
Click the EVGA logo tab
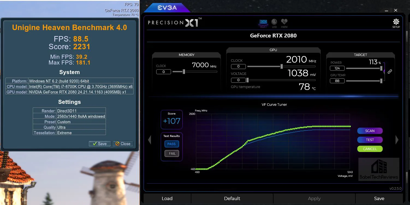coord(167,8)
